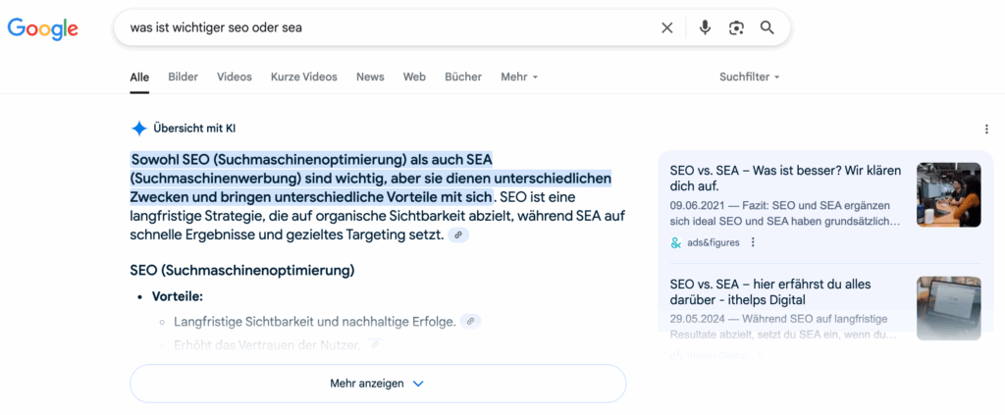Open laptop thumbnail of ithelps Digital article
The image size is (1005, 415).
coord(949,308)
